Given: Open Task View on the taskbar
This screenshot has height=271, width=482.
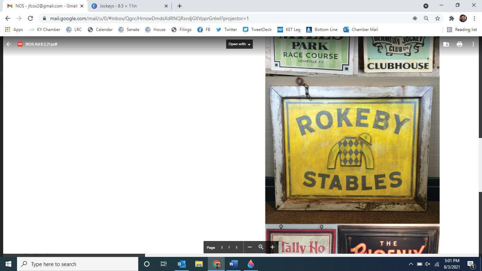Looking at the screenshot, I should (164, 264).
